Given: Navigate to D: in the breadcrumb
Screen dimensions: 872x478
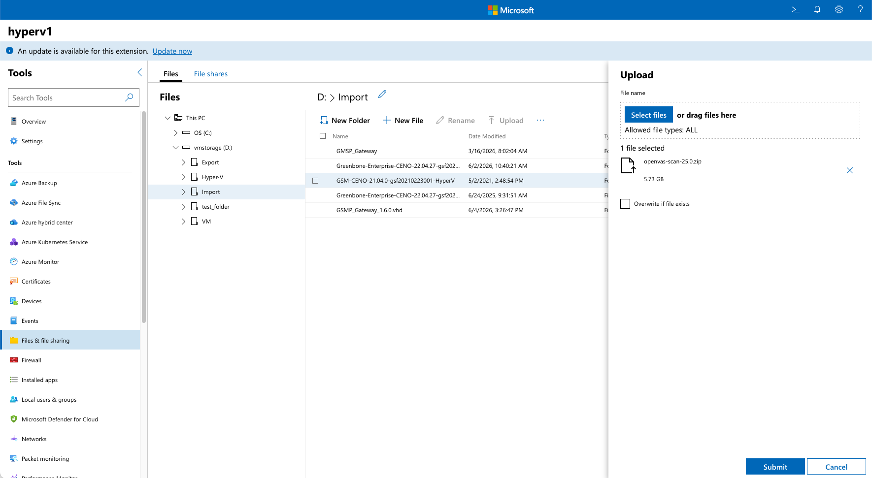Looking at the screenshot, I should point(322,97).
